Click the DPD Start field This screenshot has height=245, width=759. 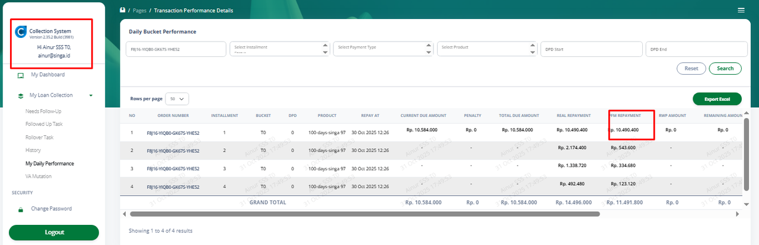coord(591,49)
